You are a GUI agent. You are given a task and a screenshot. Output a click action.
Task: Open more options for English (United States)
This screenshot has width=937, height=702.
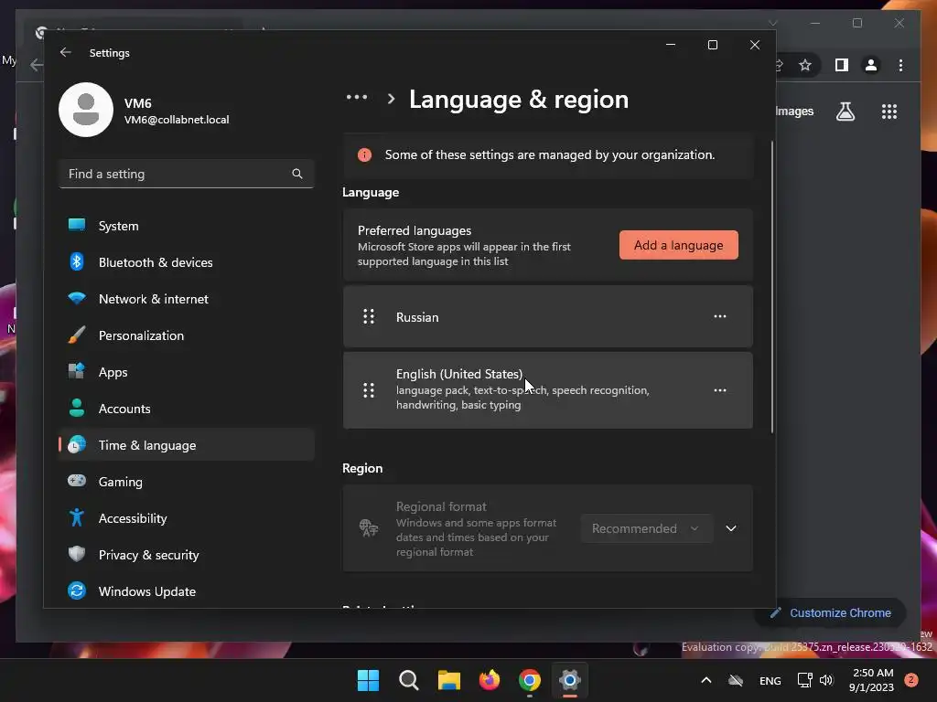(719, 390)
